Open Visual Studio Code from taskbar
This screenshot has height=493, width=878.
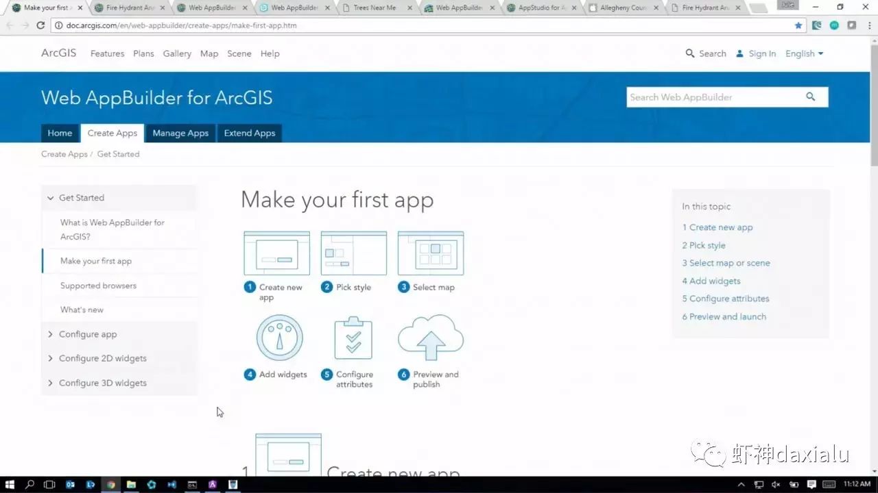pyautogui.click(x=171, y=485)
